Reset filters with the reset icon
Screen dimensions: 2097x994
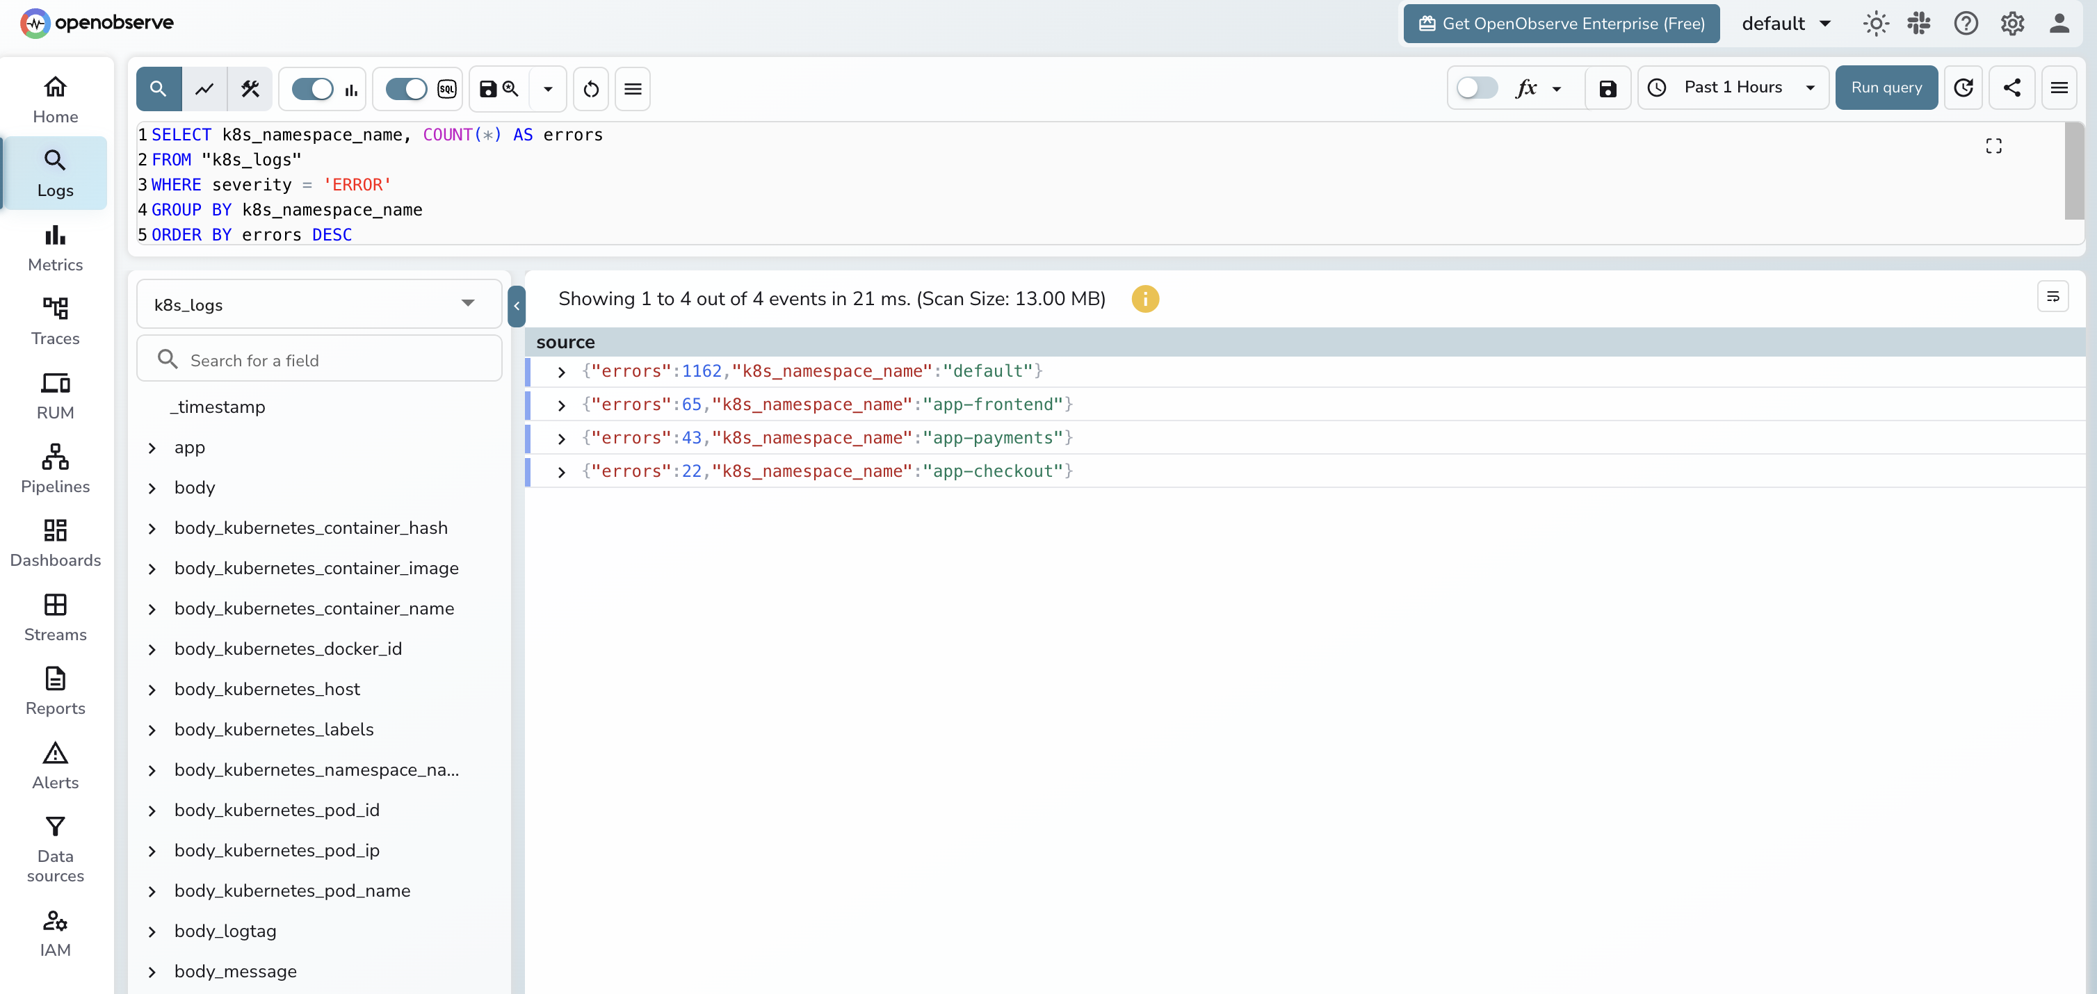click(592, 89)
